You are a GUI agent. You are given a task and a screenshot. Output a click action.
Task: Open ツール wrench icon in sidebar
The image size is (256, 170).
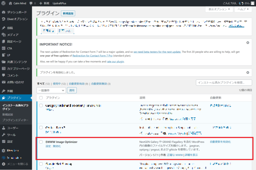pyautogui.click(x=4, y=135)
